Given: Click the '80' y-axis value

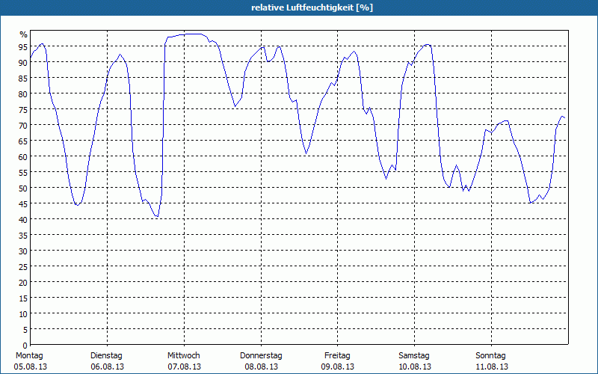Looking at the screenshot, I should click(x=23, y=94).
